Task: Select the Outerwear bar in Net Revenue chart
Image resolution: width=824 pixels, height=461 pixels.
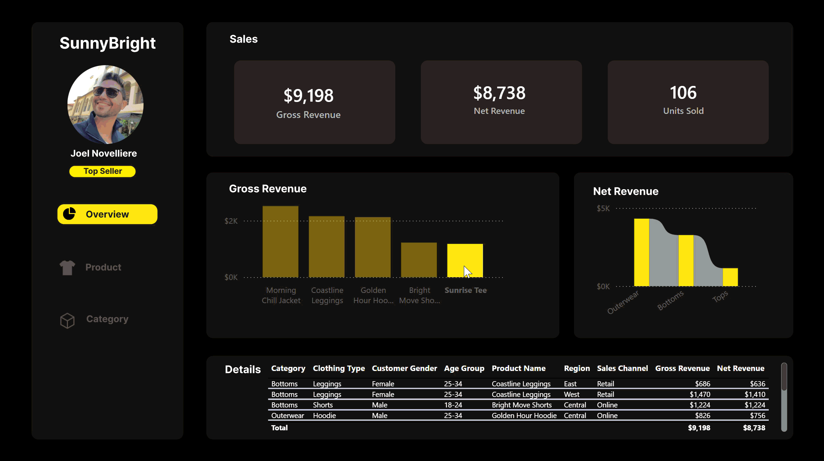Action: coord(641,252)
